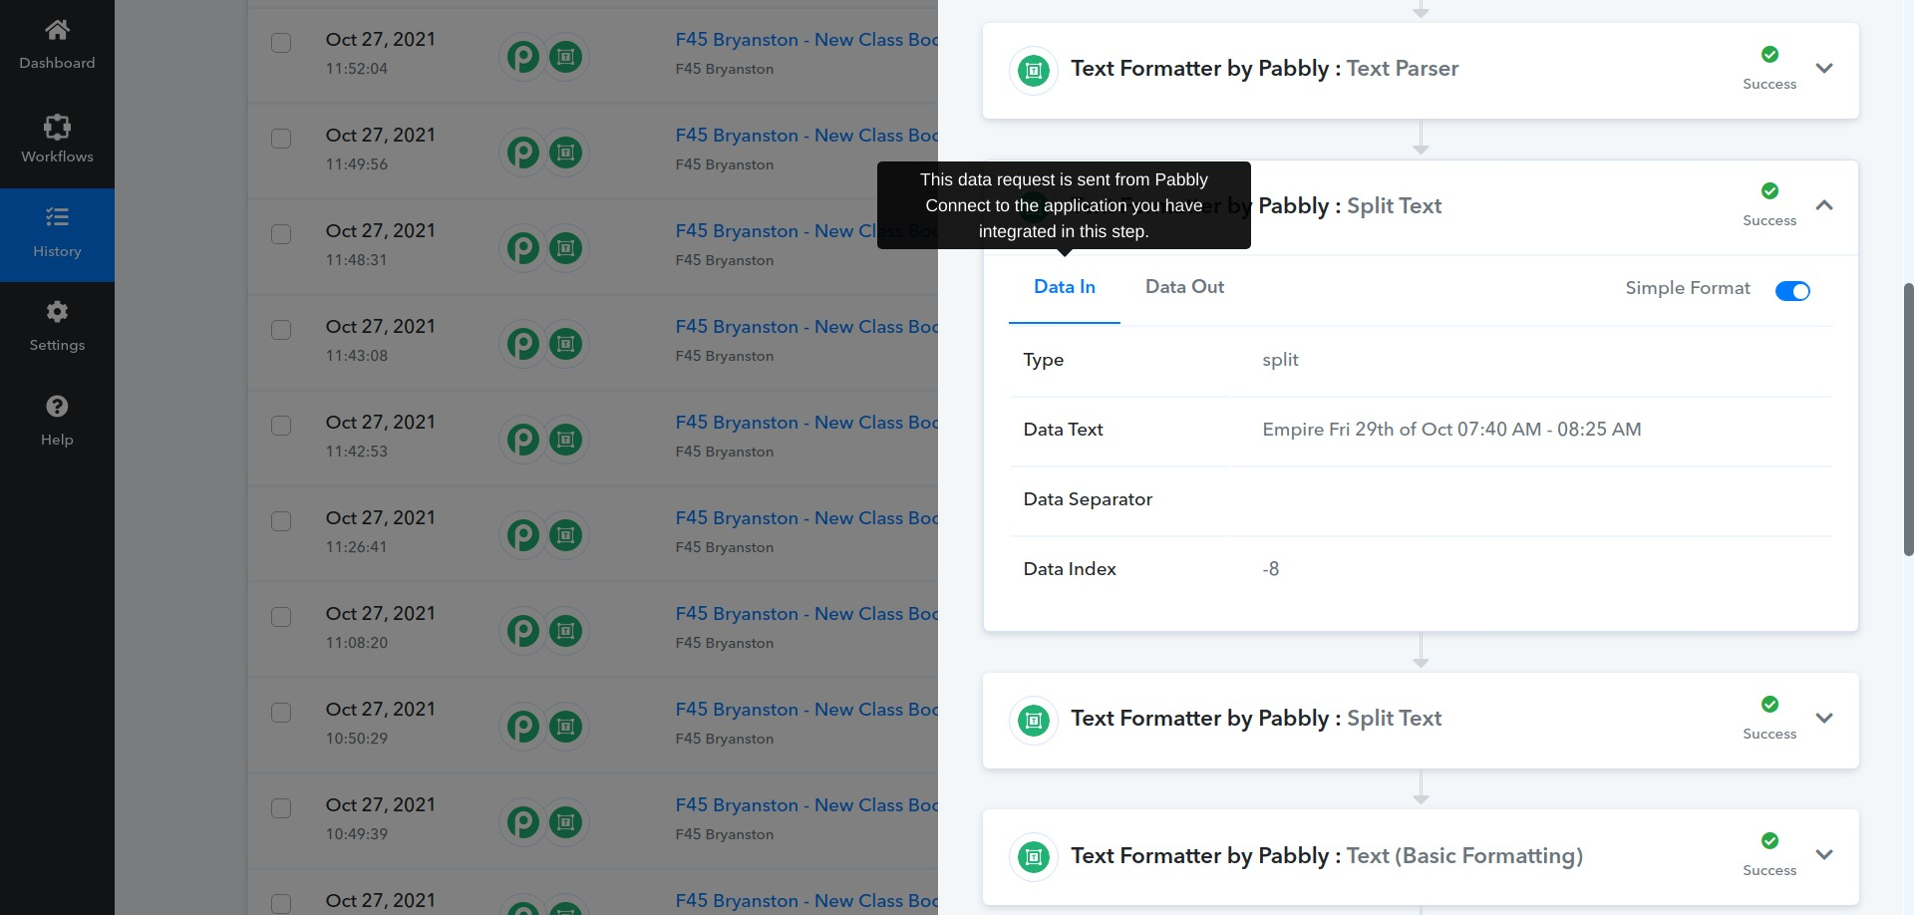Click Text Formatter icon in 11:42:53 row
Screen dimensions: 1914x915
point(565,440)
